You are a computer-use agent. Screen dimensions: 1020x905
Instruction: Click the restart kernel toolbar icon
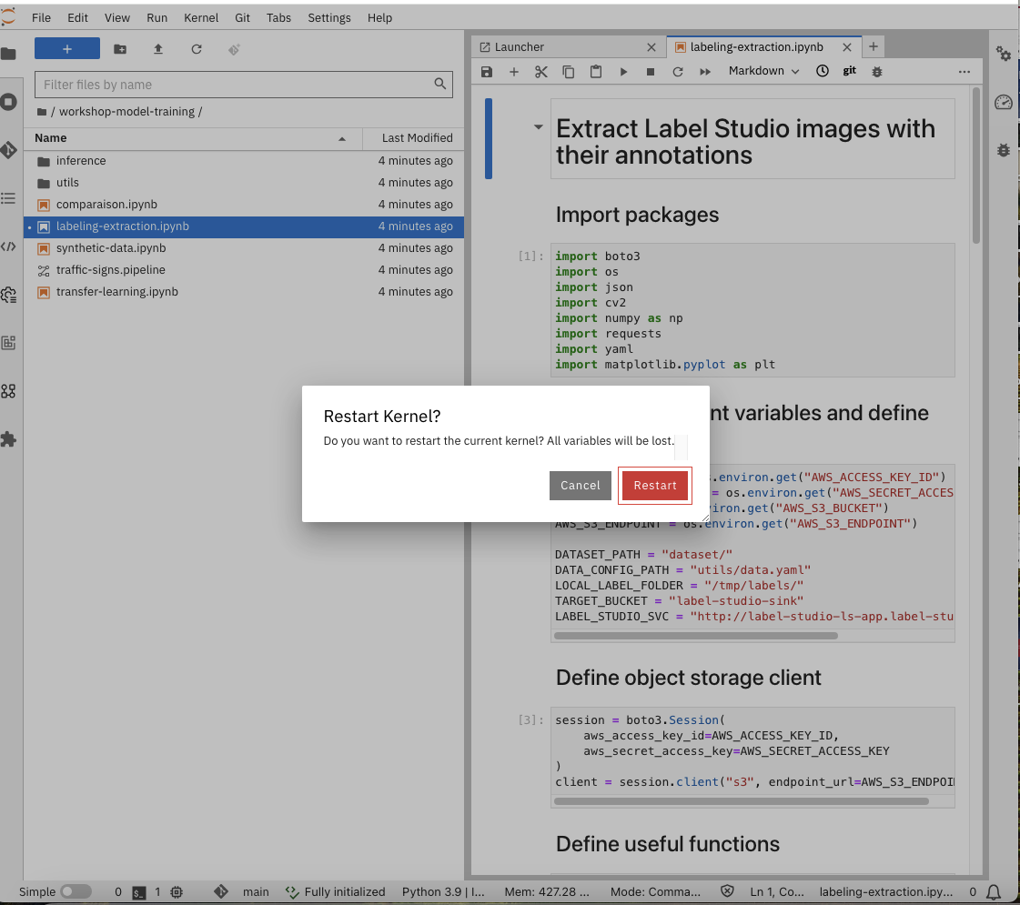pyautogui.click(x=678, y=72)
